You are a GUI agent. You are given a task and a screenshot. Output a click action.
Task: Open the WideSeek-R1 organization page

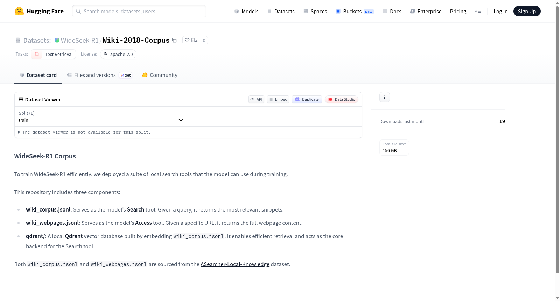[80, 40]
